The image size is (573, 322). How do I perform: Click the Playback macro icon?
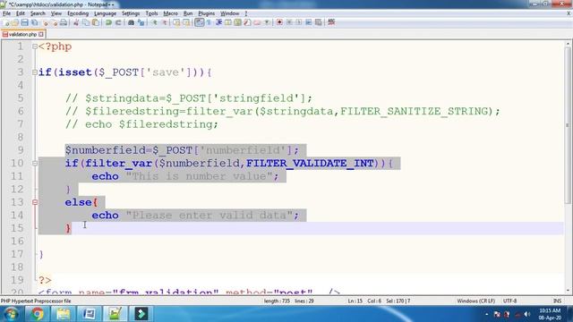298,22
